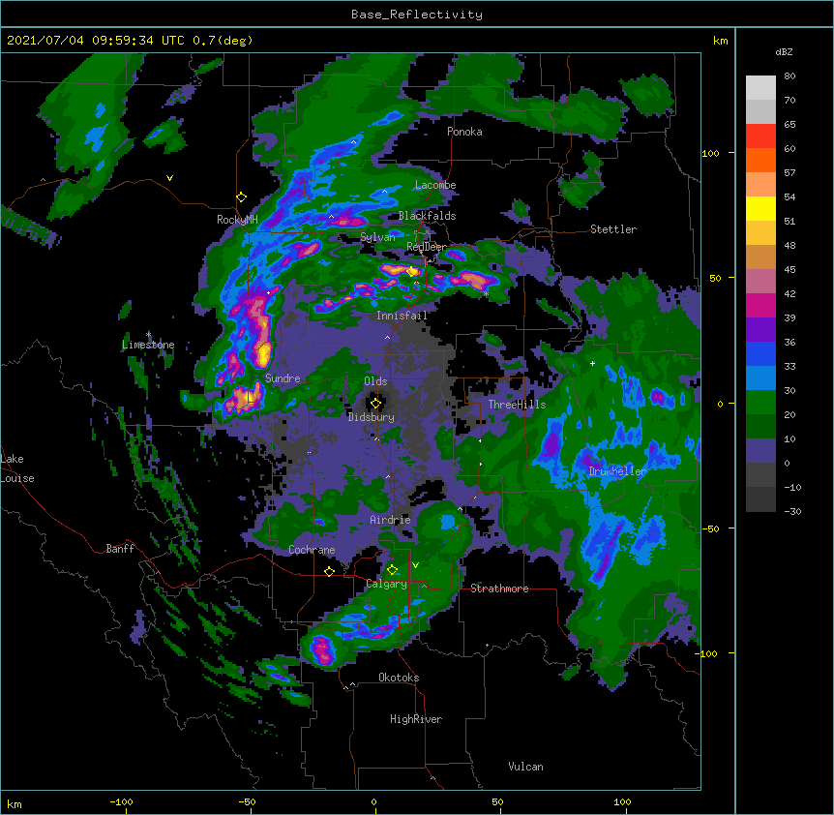The height and width of the screenshot is (815, 834).
Task: Click the Drumheller city label
Action: (x=617, y=471)
